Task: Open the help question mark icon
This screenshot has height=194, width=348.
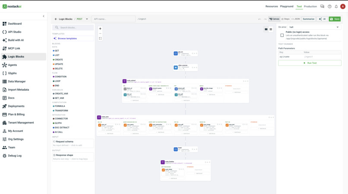Action: pos(329,6)
